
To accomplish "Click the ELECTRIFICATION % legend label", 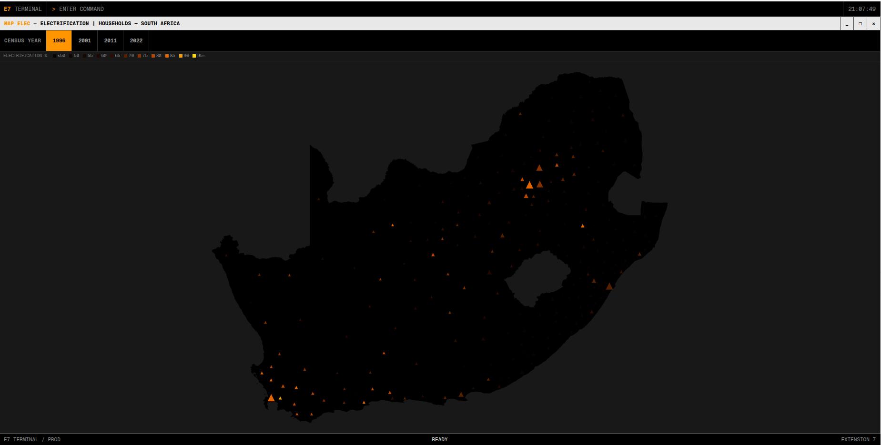I will 25,56.
